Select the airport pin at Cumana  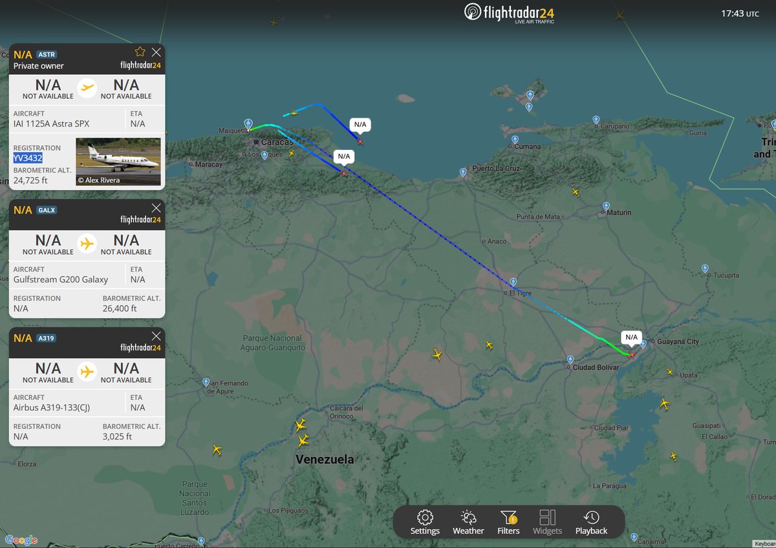click(x=515, y=140)
